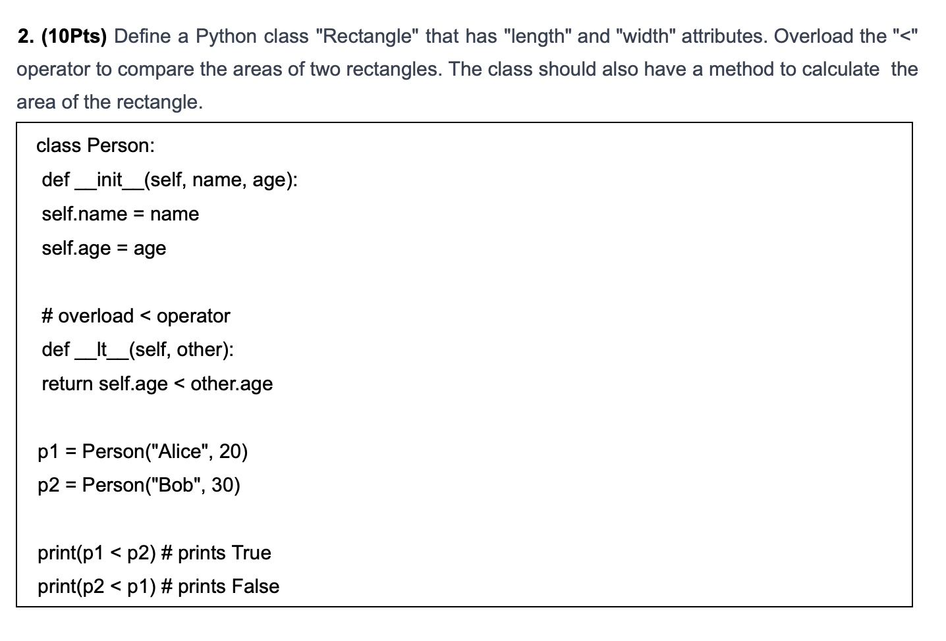Click the p2 = Person("Bob", 30) line
Viewport: 946px width, 641px height.
139,485
